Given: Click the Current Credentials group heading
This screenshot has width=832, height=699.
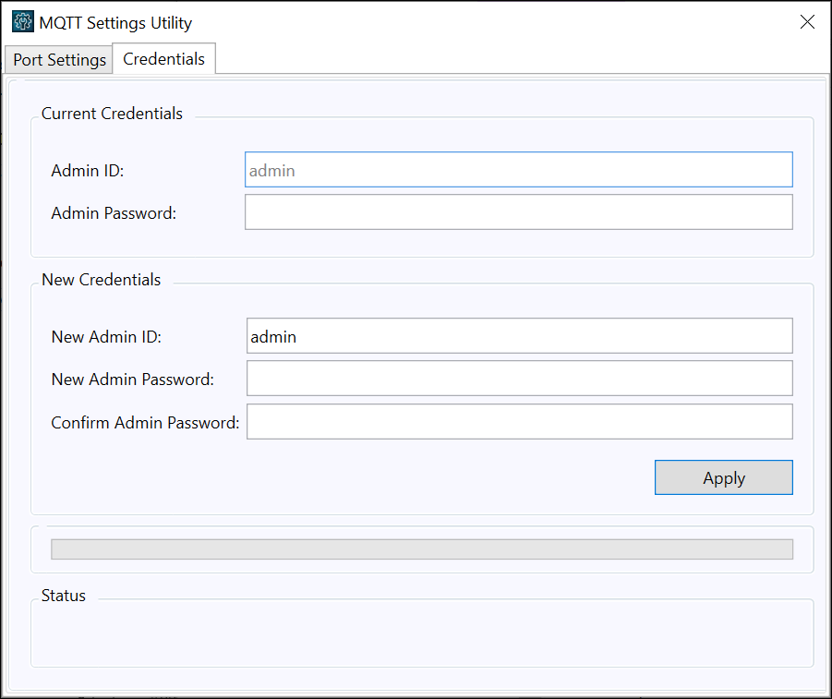Looking at the screenshot, I should click(112, 114).
